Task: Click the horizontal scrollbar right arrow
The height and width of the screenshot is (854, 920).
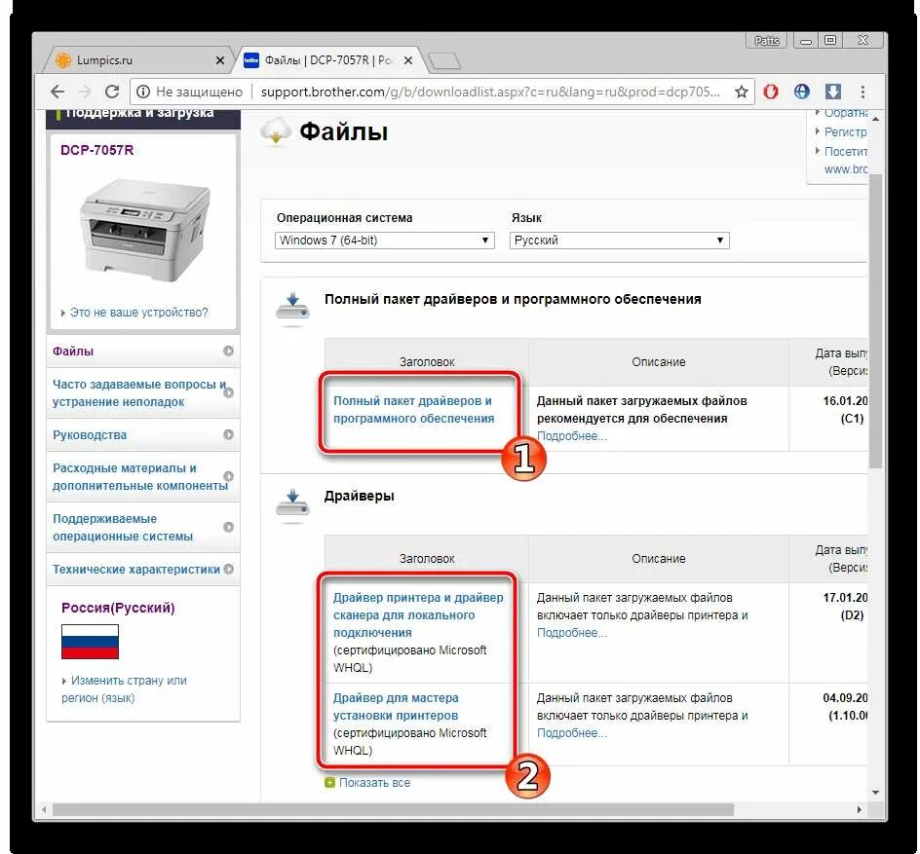Action: pyautogui.click(x=860, y=809)
